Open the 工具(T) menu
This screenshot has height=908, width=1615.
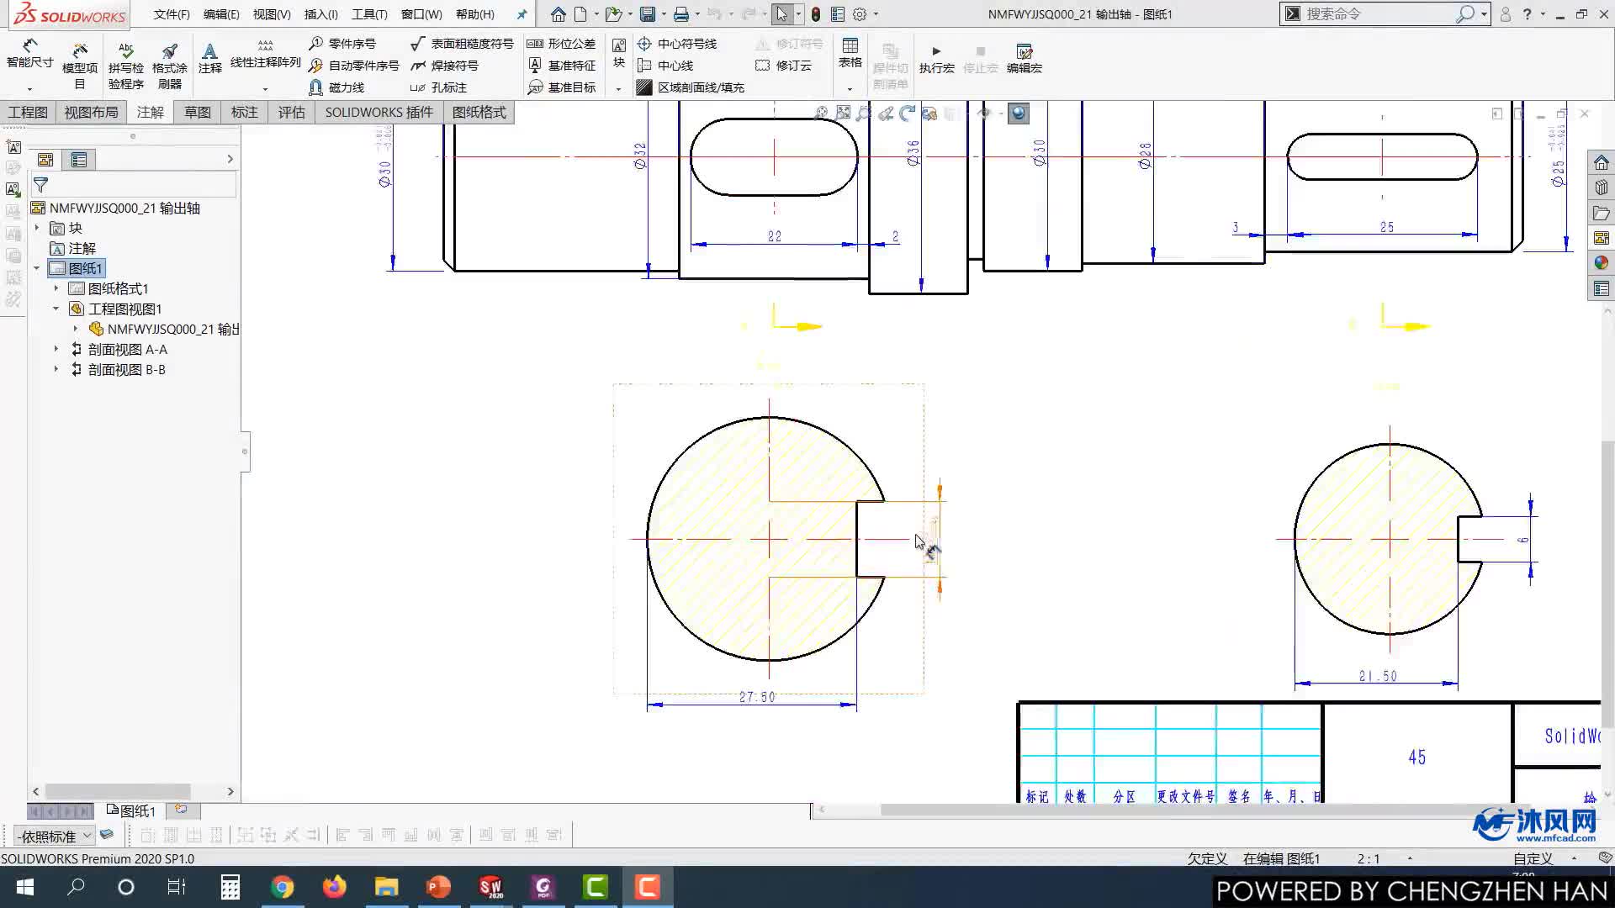coord(369,14)
